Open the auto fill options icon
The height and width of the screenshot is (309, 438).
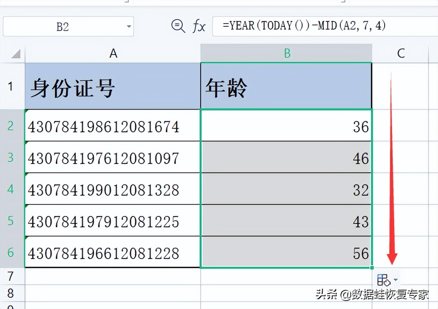tap(384, 280)
